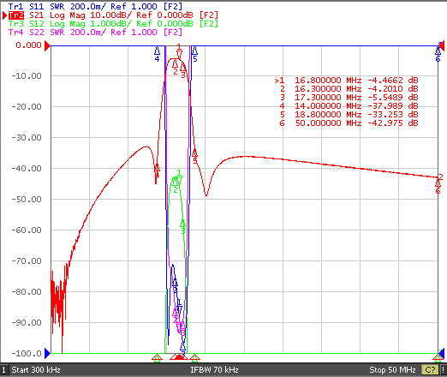This screenshot has height=377, width=447.
Task: Click the red reference level arrow at 0.000
Action: point(47,45)
